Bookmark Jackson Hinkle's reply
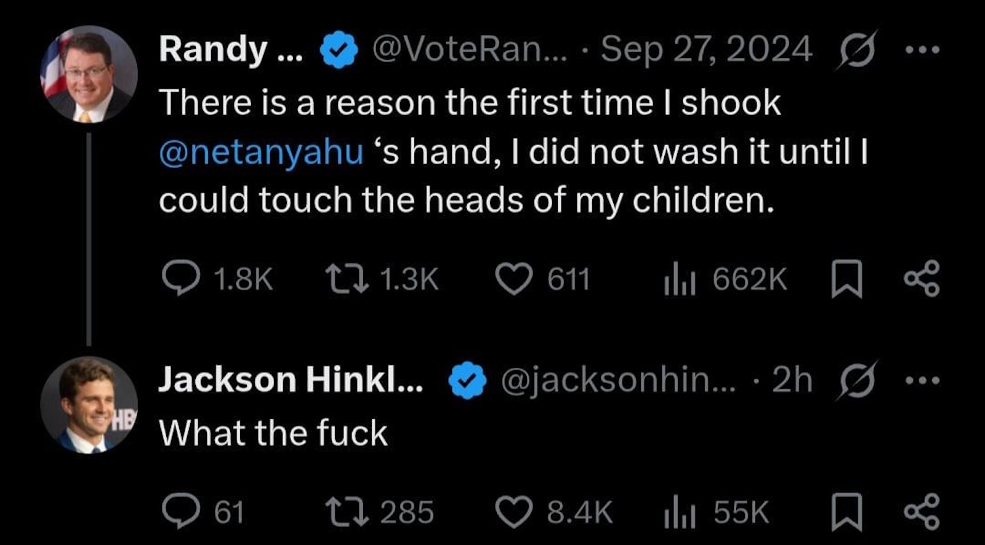The height and width of the screenshot is (545, 985). pos(847,512)
